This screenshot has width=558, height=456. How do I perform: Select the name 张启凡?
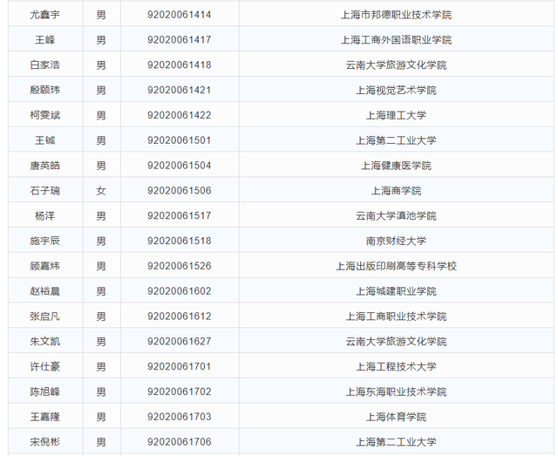tap(44, 316)
